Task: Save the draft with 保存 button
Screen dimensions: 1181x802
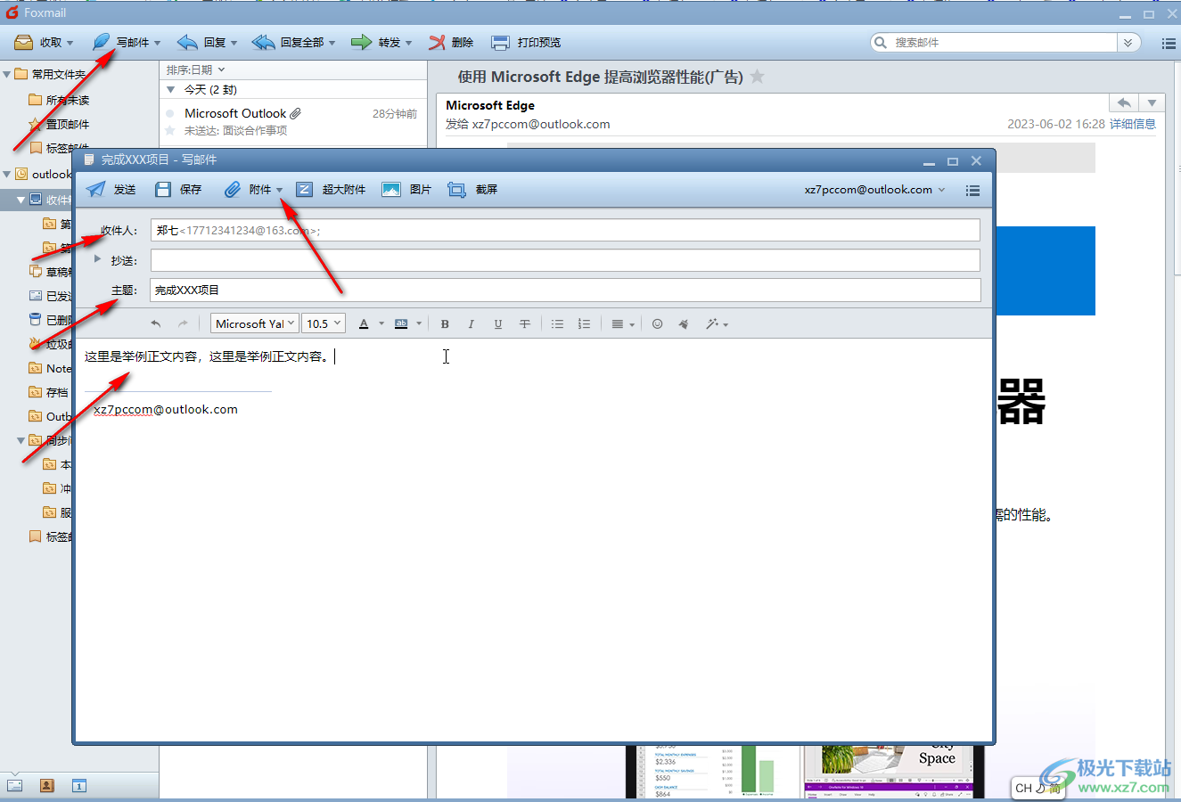Action: point(178,190)
